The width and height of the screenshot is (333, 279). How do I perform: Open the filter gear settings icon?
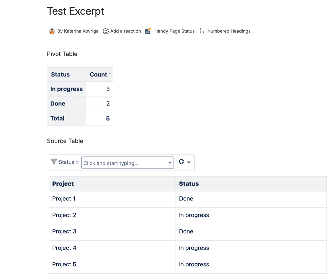(181, 161)
